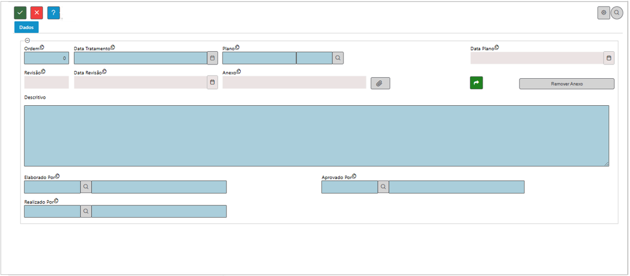Click the green share arrow button
This screenshot has height=276, width=630.
tap(477, 83)
